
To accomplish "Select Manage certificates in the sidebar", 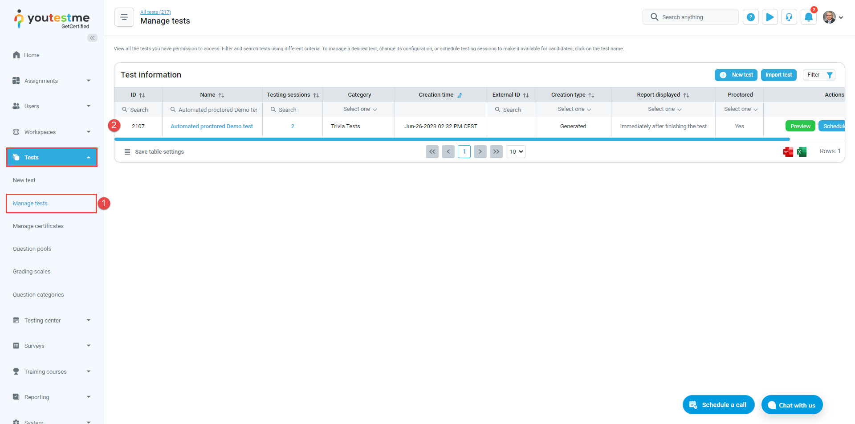I will [x=38, y=226].
